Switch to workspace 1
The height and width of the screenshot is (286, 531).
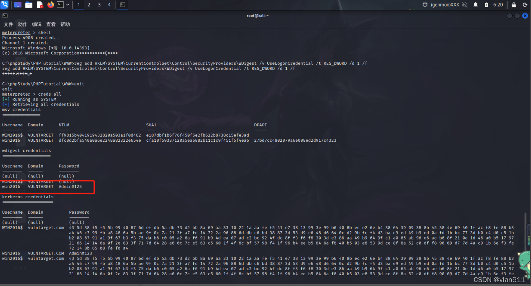tap(79, 5)
